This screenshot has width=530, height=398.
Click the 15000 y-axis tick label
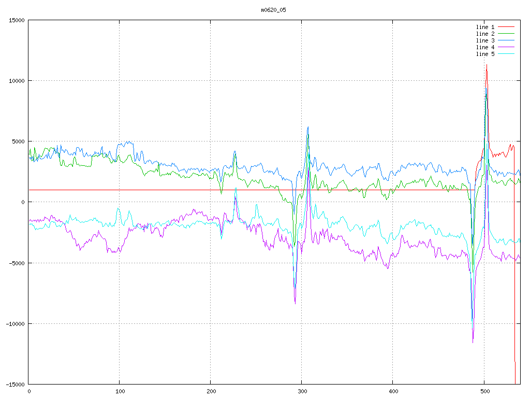16,20
